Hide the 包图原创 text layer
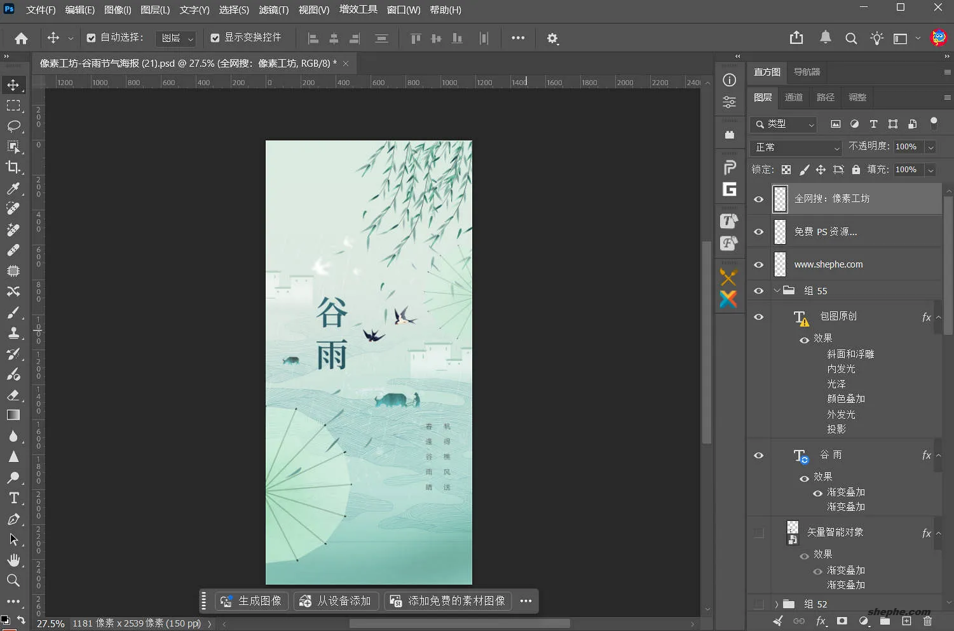954x631 pixels. [759, 316]
